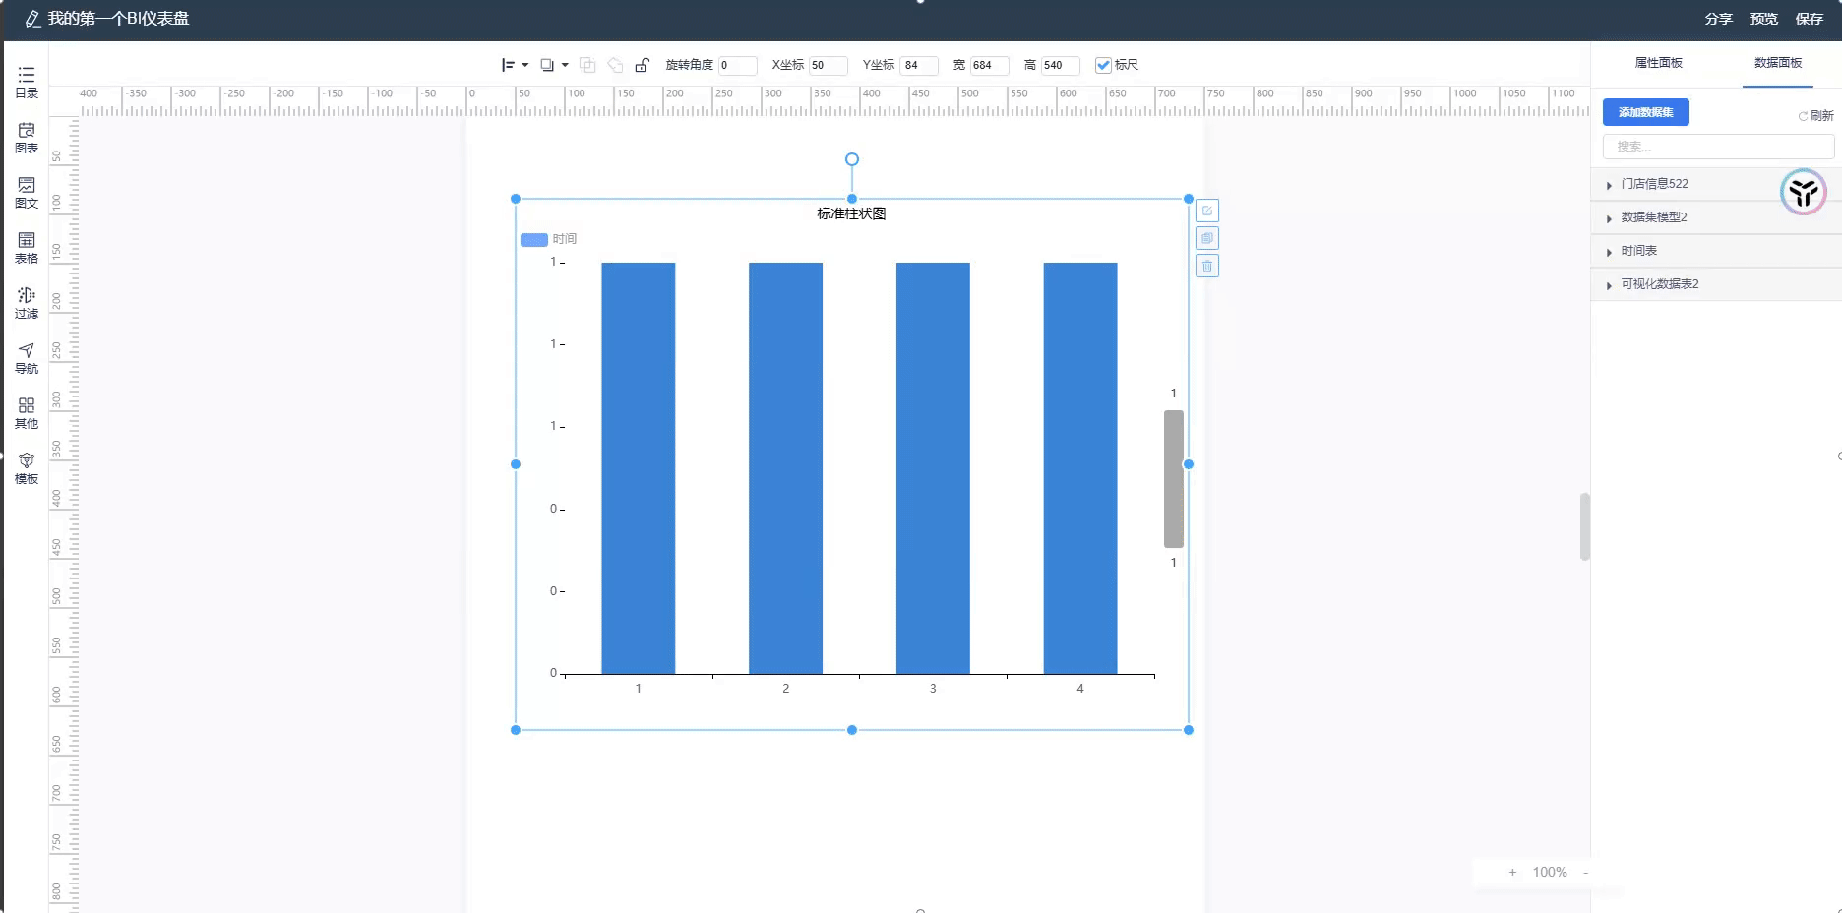Click the pencil edit icon beside dashboard title
Viewport: 1842px width, 913px height.
click(32, 19)
